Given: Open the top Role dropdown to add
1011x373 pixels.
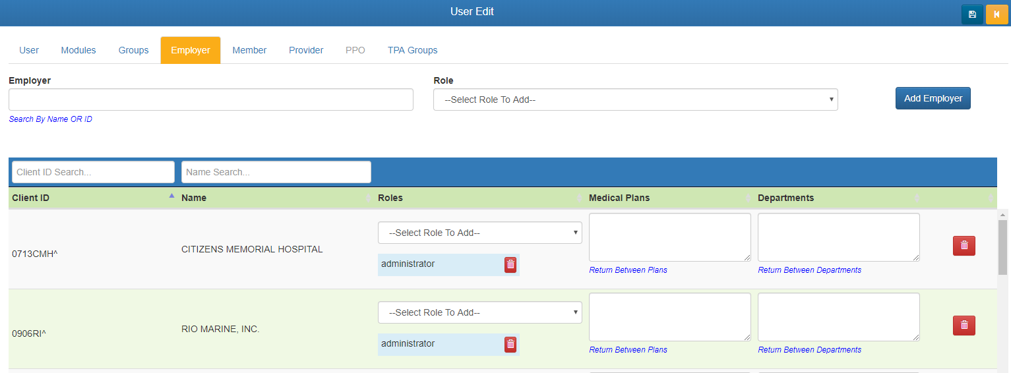Looking at the screenshot, I should tap(635, 100).
